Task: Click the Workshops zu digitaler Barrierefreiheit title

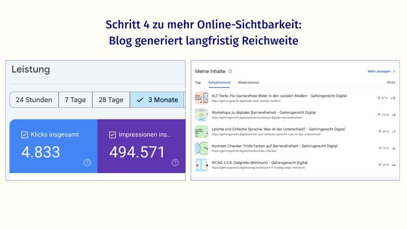Action: 264,113
